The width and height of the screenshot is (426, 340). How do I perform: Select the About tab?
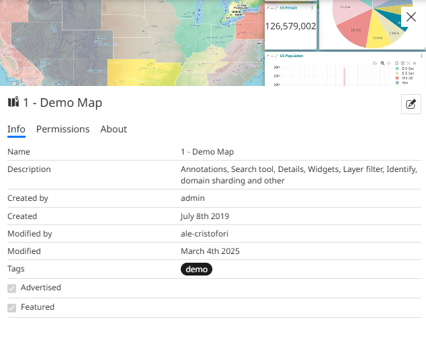pos(114,129)
